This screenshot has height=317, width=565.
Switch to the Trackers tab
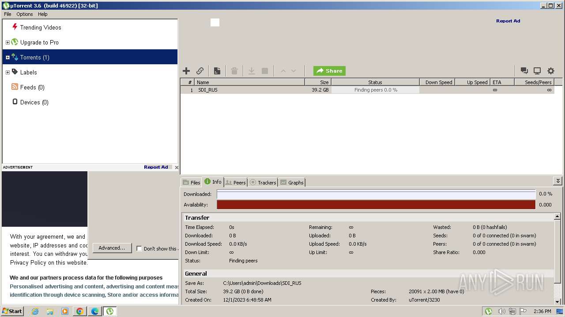(263, 182)
